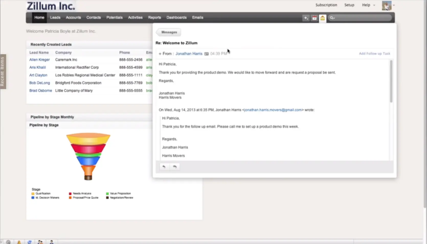The width and height of the screenshot is (427, 244).
Task: Open the email inbox envelope icon
Action: pyautogui.click(x=322, y=18)
